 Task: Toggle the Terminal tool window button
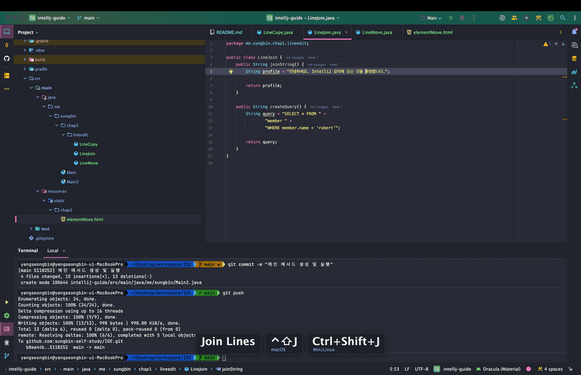tap(7, 329)
